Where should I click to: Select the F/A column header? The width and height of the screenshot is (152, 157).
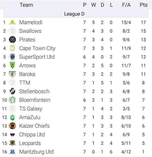126,5
